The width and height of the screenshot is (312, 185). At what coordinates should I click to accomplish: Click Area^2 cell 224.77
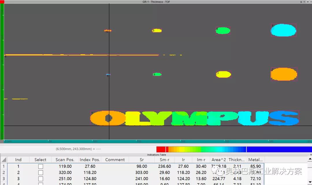[219, 179]
